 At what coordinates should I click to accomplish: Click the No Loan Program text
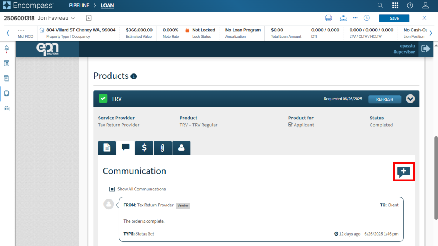click(243, 30)
